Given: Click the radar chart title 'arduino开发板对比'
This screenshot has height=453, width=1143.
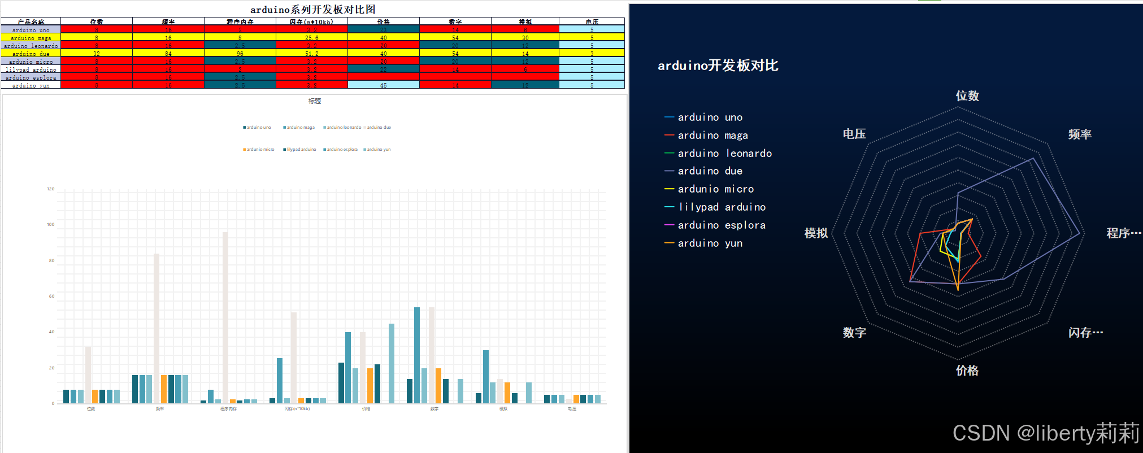Looking at the screenshot, I should [x=718, y=66].
